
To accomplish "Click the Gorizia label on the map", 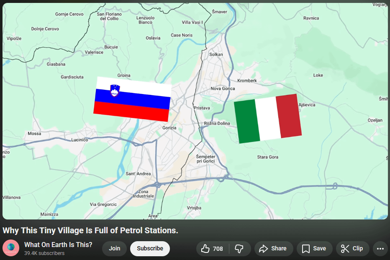I will 169,128.
